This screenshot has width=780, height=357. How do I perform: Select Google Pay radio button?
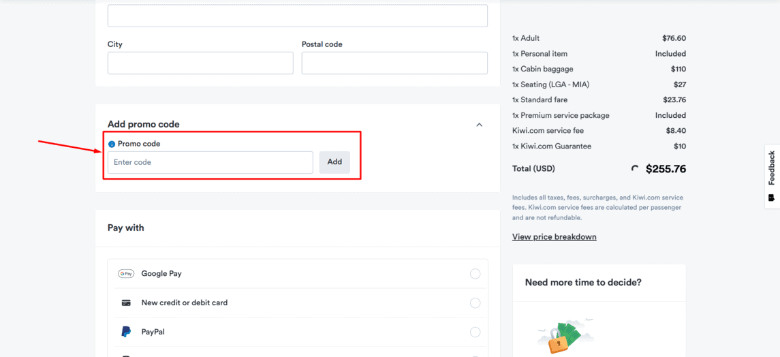(x=475, y=274)
